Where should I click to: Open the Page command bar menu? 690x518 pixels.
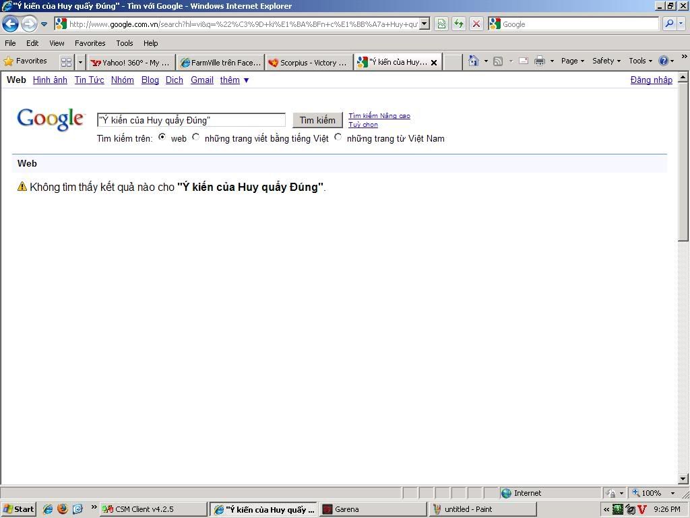573,61
